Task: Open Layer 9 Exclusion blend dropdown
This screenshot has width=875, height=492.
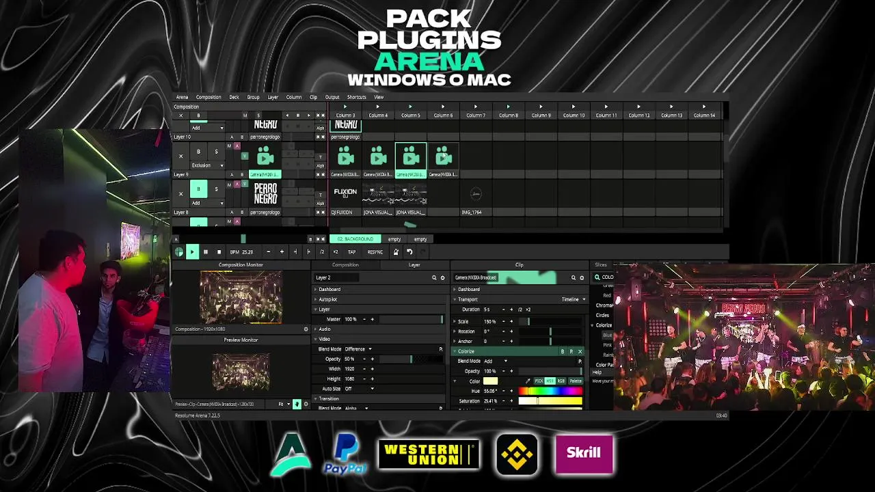Action: click(x=207, y=165)
